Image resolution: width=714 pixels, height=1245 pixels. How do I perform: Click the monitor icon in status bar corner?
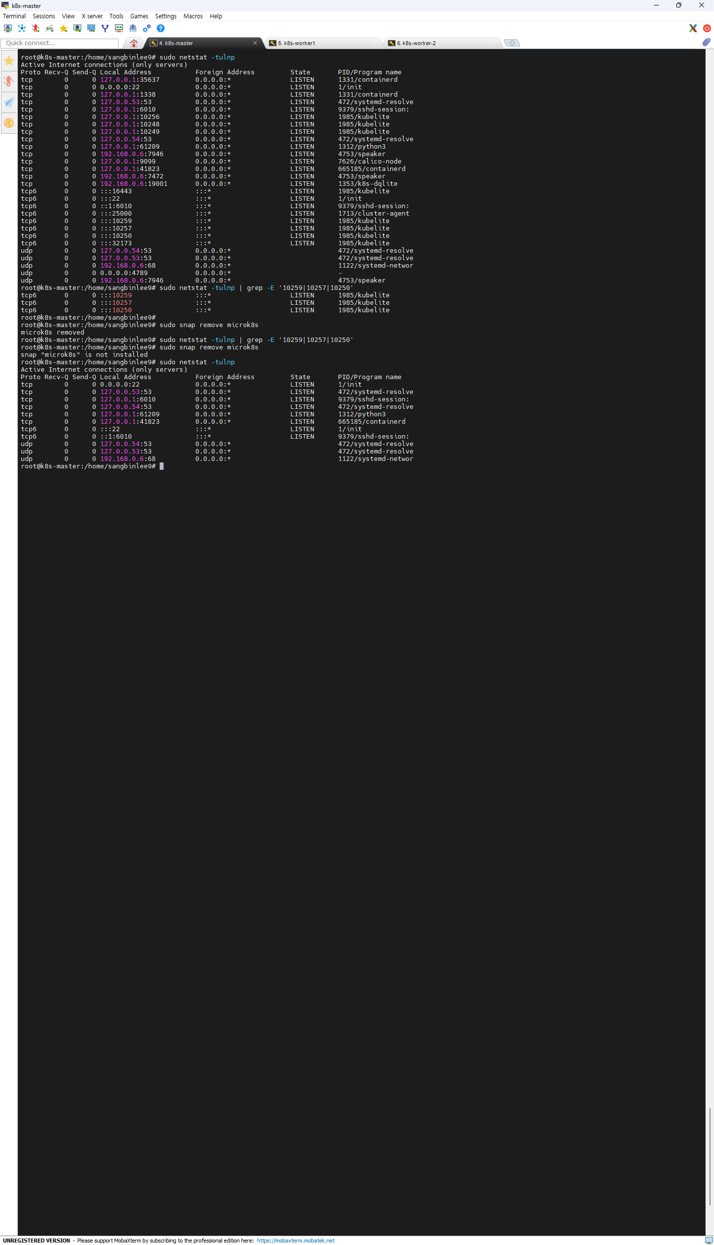709,1240
